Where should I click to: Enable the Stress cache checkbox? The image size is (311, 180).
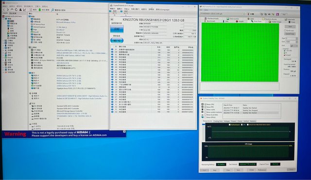206,109
